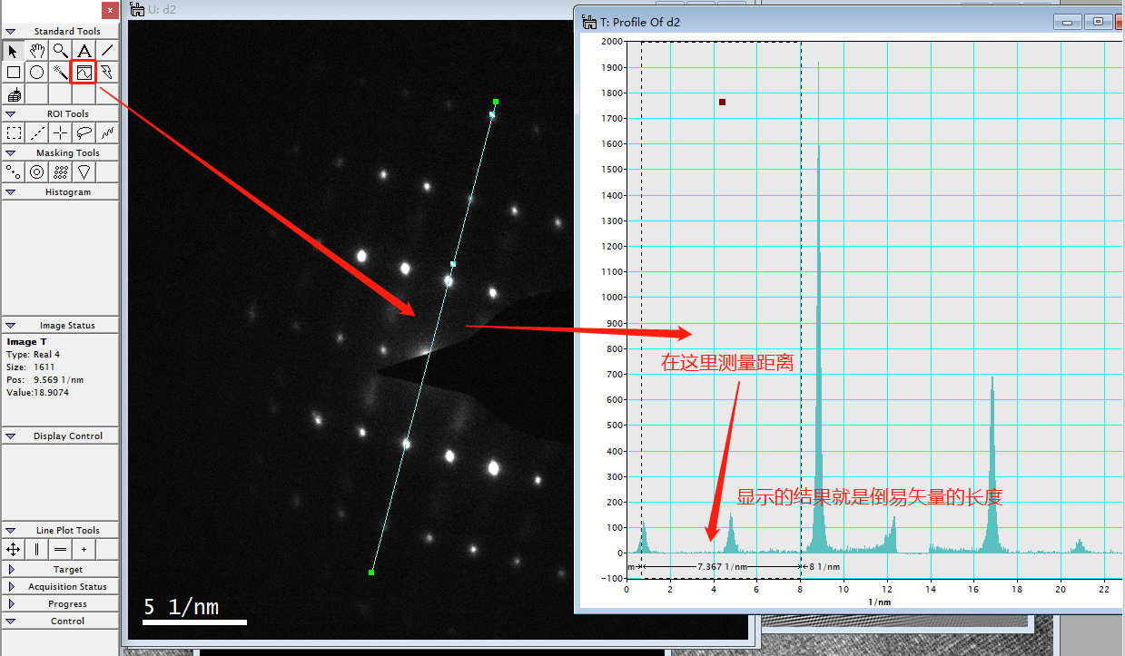Click the 2000 y-axis tick label

[611, 42]
